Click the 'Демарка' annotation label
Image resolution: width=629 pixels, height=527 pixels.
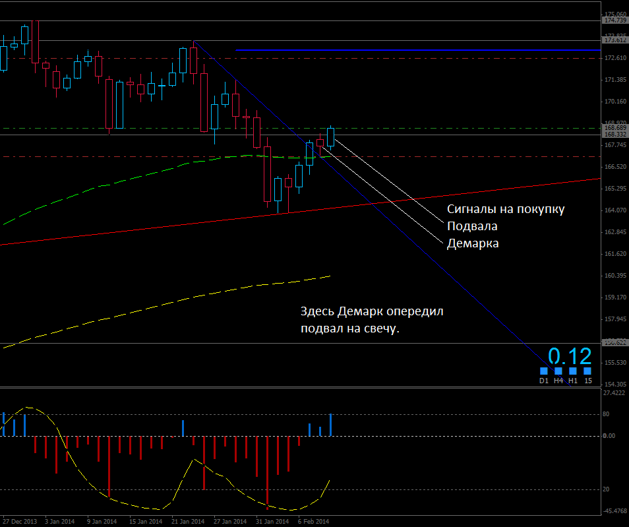pos(473,243)
